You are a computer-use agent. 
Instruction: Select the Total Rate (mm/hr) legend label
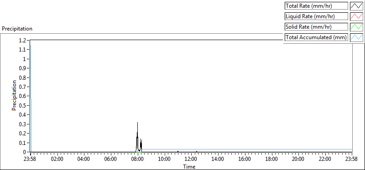[x=316, y=5]
